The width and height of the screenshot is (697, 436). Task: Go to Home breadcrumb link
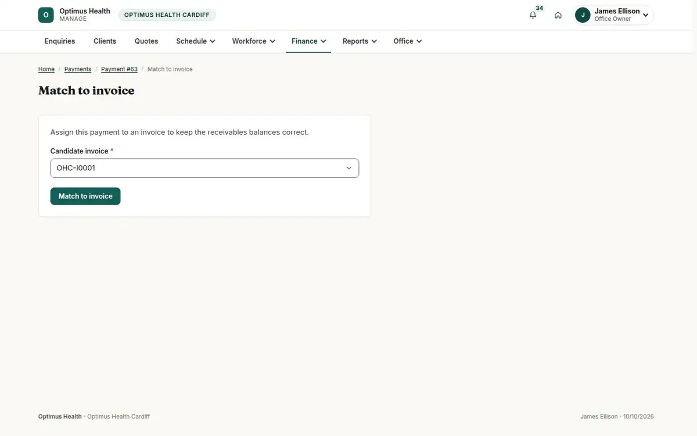tap(46, 69)
